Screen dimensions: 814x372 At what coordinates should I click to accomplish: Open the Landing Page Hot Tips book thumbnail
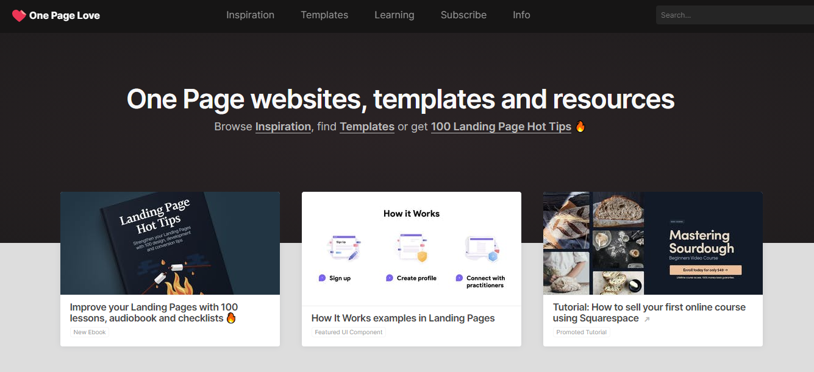tap(170, 244)
